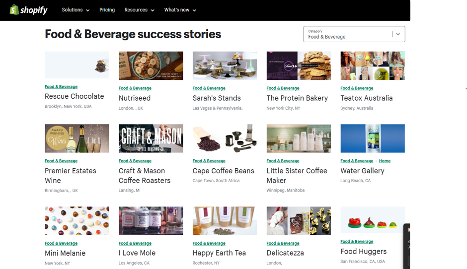
Task: Open the What's new menu
Action: click(180, 10)
